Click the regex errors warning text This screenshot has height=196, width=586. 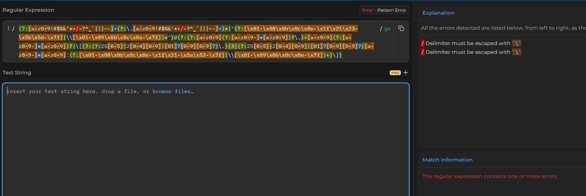pos(490,176)
